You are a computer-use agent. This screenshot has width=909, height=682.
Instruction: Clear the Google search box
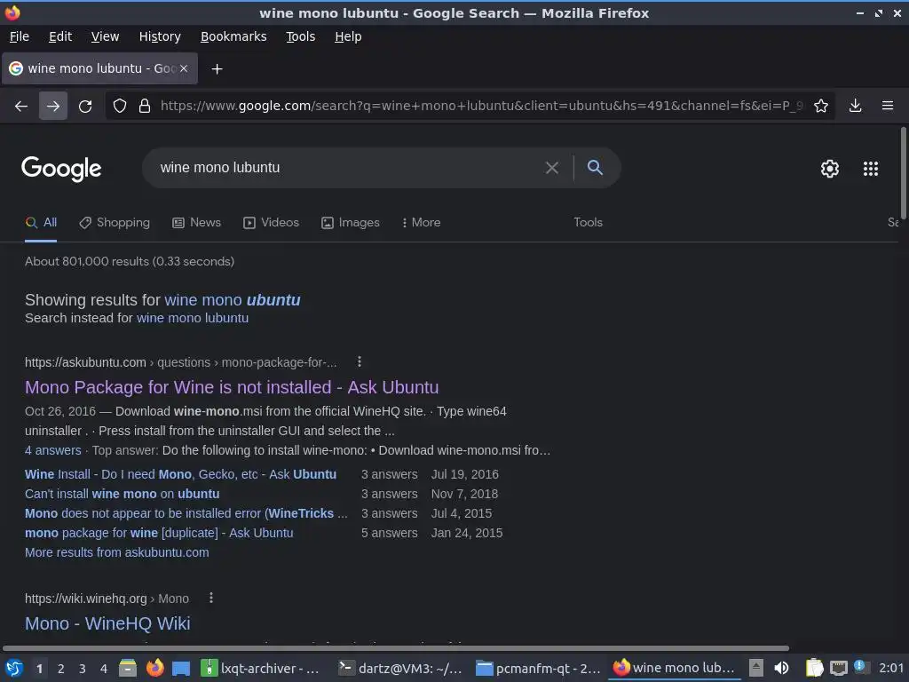point(552,168)
